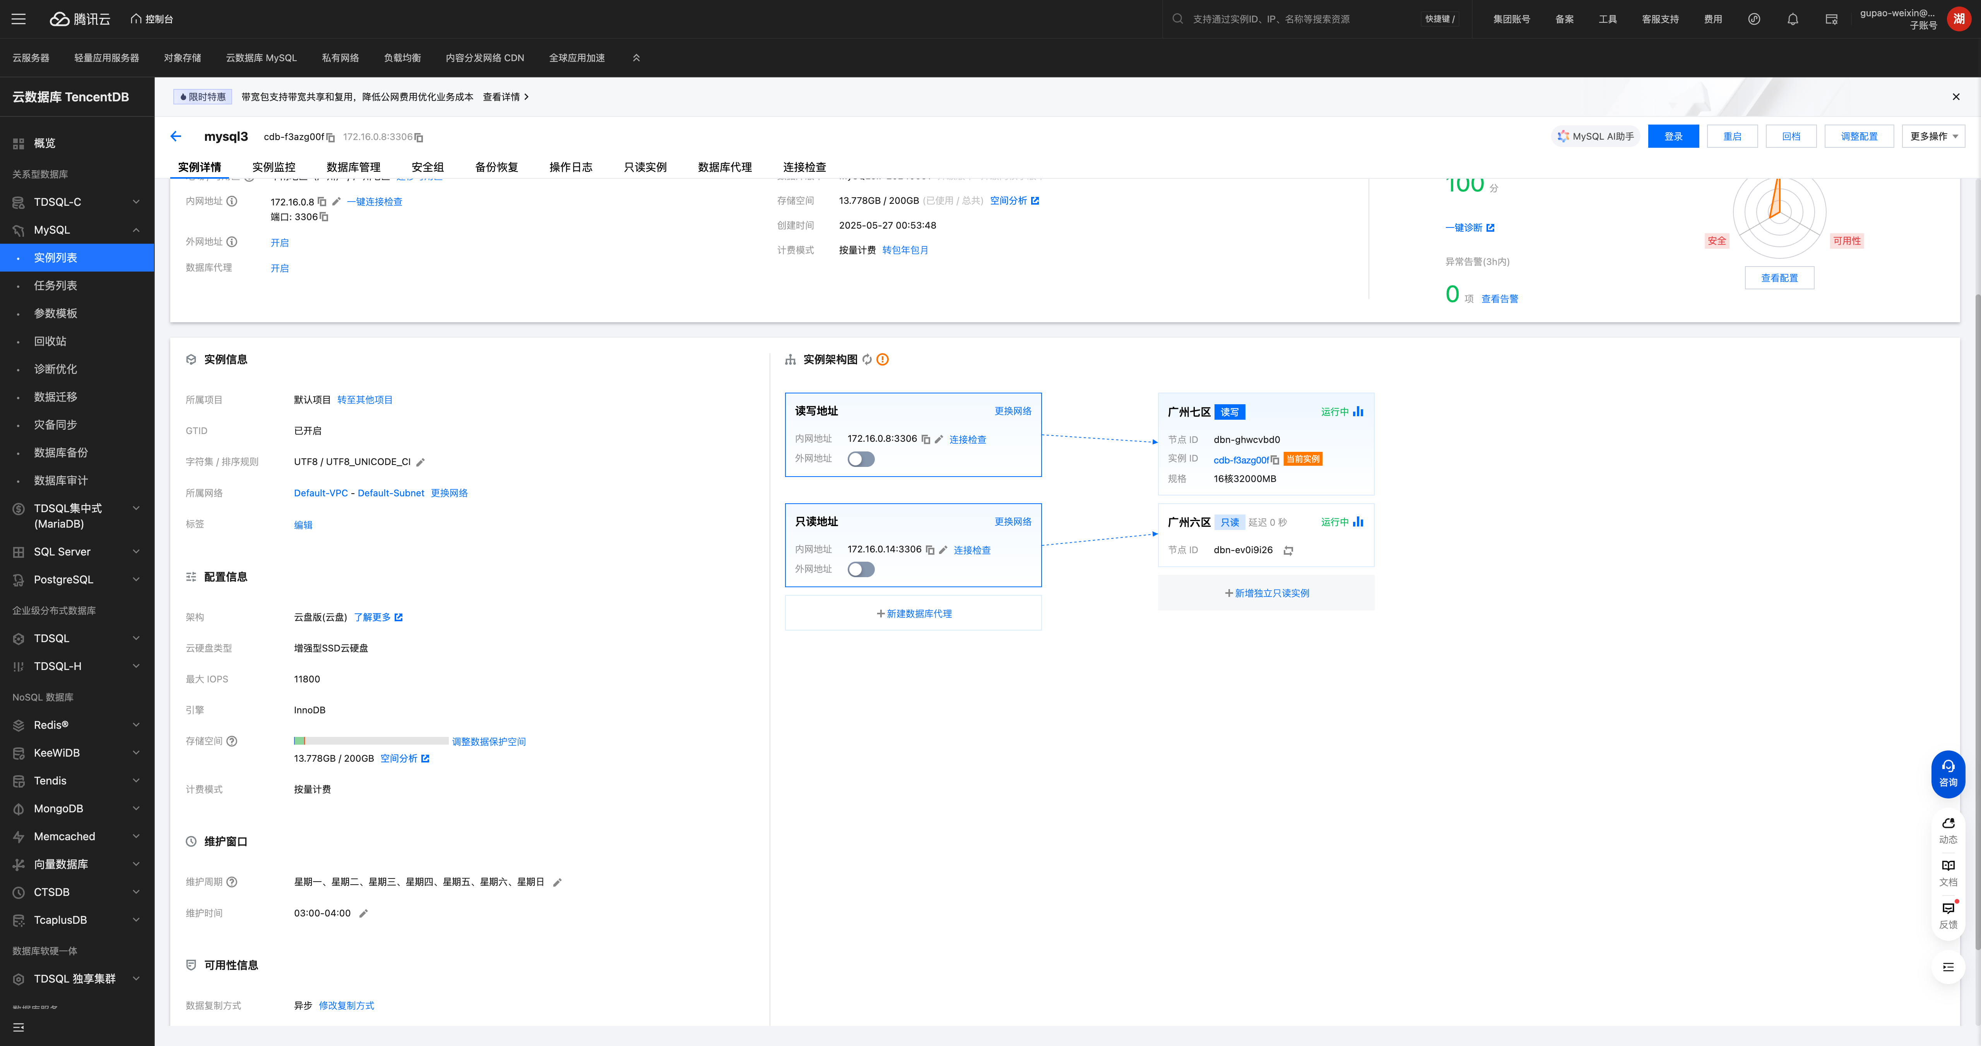Switch to the 安全组 tab
The width and height of the screenshot is (1981, 1046).
pos(428,167)
